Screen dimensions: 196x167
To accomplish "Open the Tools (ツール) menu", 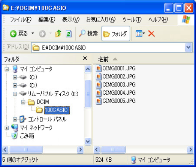I will pyautogui.click(x=132, y=20).
